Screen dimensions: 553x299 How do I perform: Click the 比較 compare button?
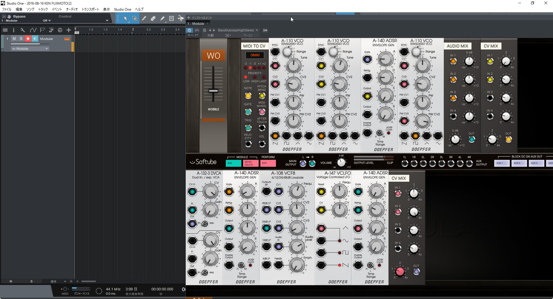[x=211, y=35]
